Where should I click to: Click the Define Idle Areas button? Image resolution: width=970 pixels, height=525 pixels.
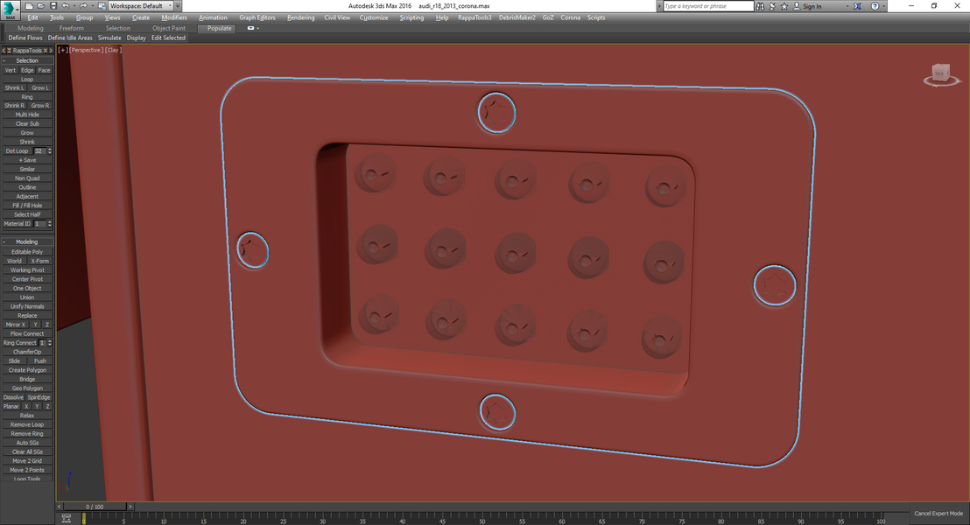(70, 38)
